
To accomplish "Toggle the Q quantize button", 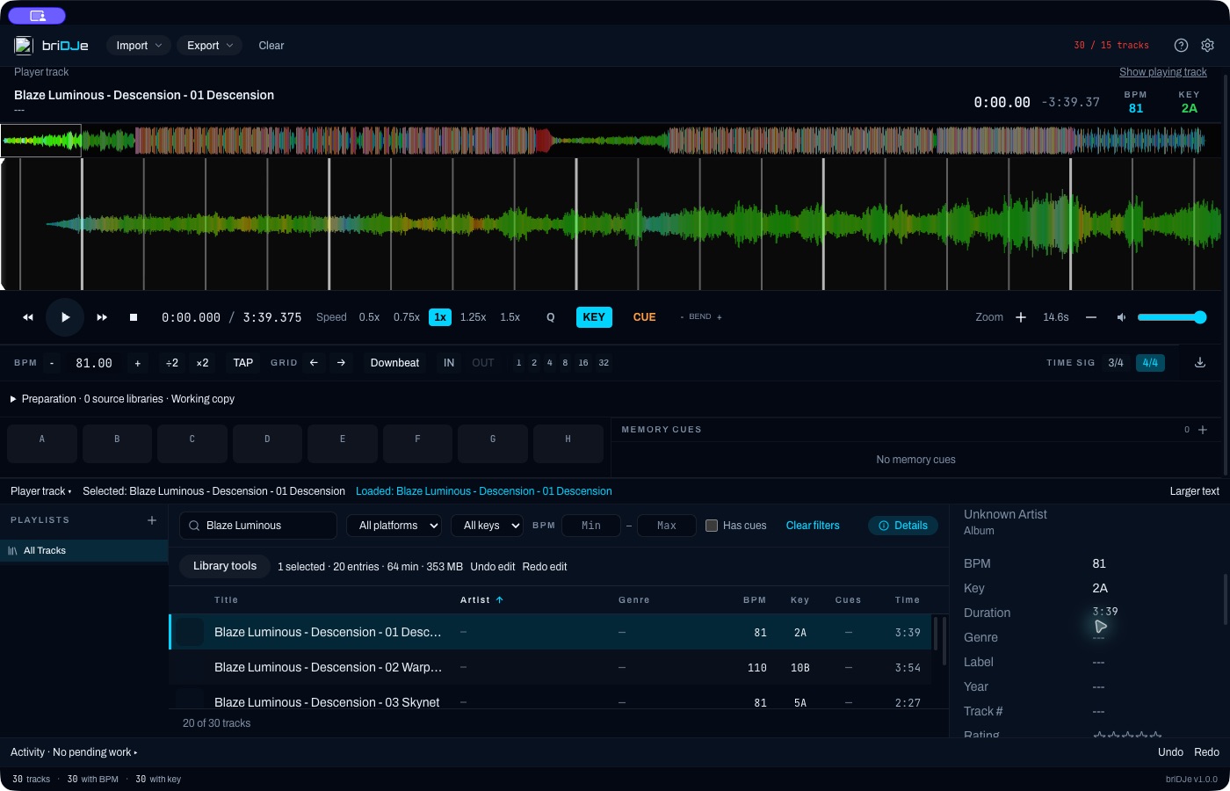I will (x=551, y=317).
